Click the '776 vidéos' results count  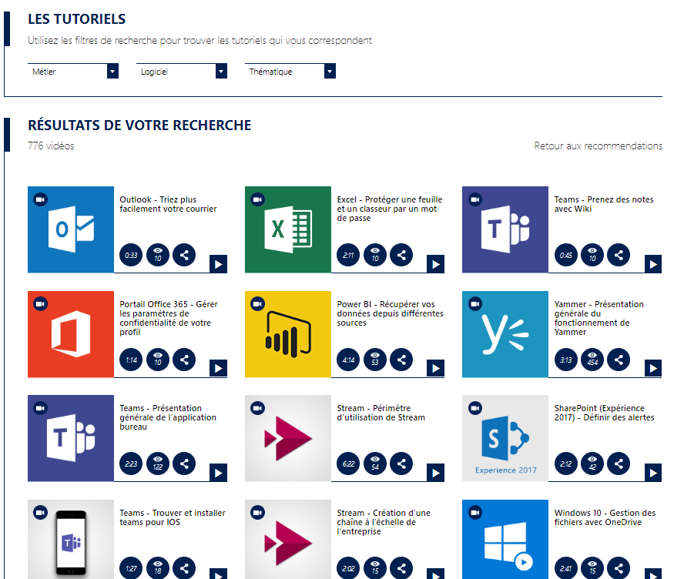51,146
